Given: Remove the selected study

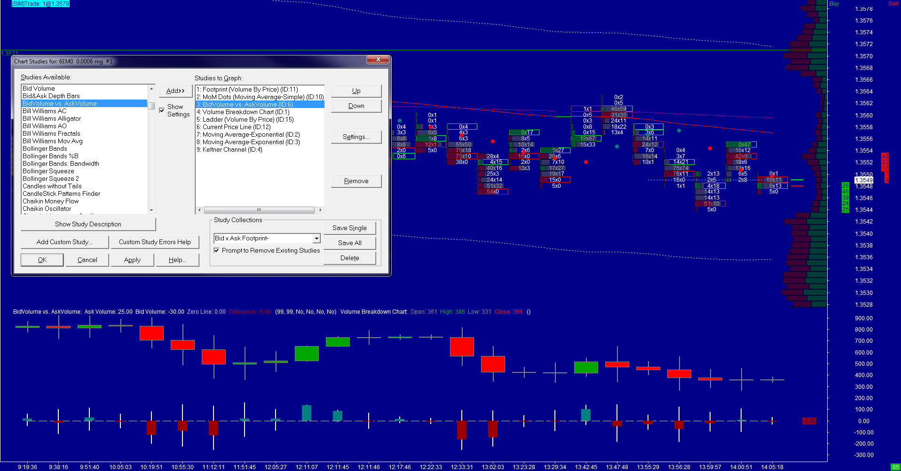Looking at the screenshot, I should 356,181.
